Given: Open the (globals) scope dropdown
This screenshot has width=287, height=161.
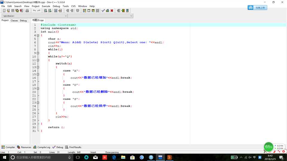Looking at the screenshot, I should [35, 16].
